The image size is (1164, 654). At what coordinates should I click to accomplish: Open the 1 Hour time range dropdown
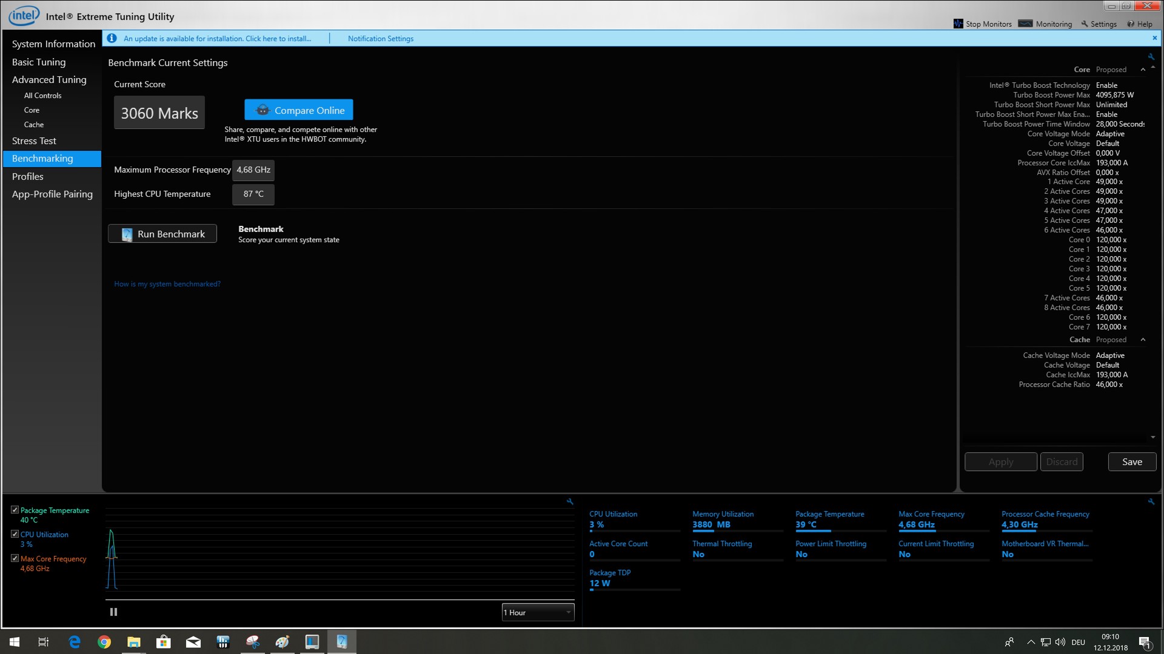coord(537,612)
